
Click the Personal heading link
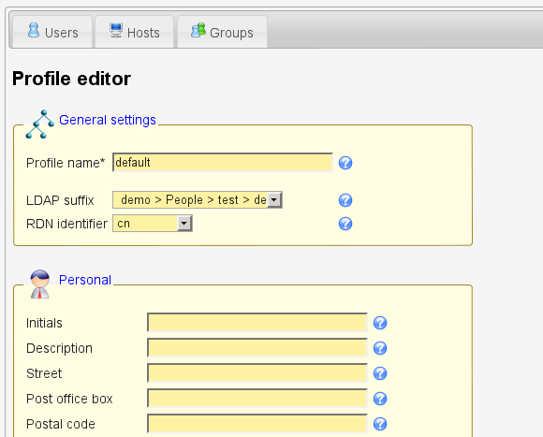click(x=85, y=280)
